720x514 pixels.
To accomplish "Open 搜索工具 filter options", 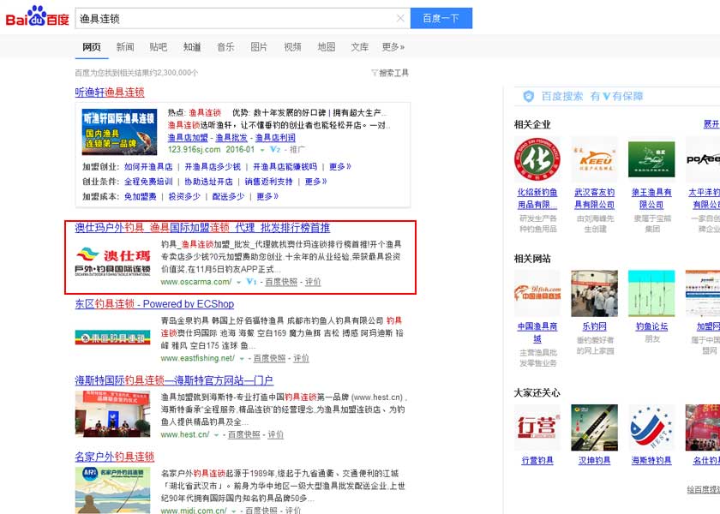I will pyautogui.click(x=390, y=73).
